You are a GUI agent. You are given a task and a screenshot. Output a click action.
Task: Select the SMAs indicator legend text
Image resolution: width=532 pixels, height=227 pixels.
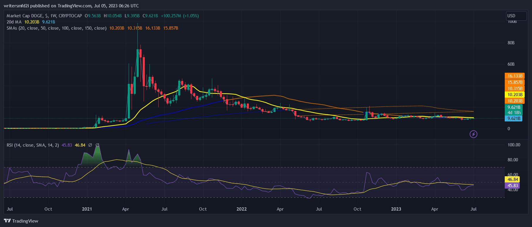tap(56, 28)
